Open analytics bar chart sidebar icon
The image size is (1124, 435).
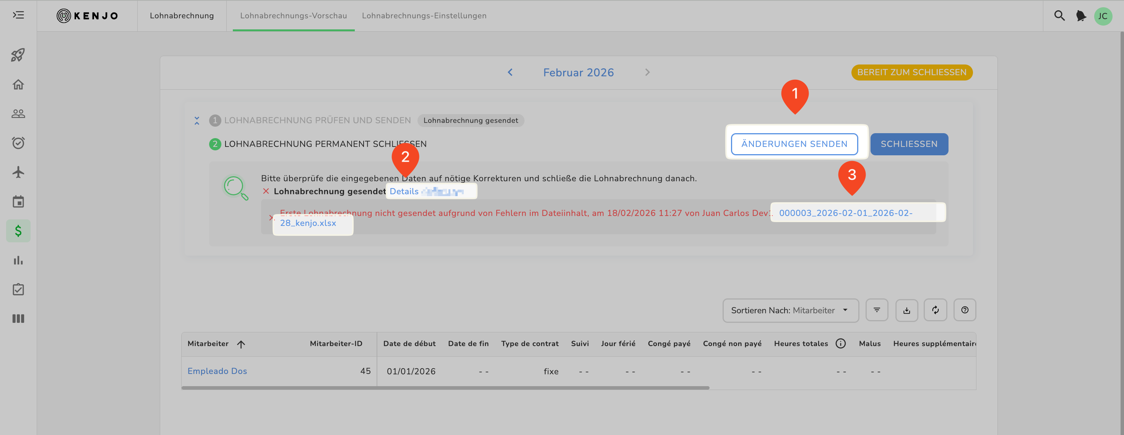18,260
